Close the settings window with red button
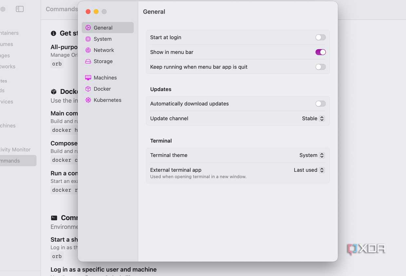Viewport: 406px width, 276px height. [88, 11]
